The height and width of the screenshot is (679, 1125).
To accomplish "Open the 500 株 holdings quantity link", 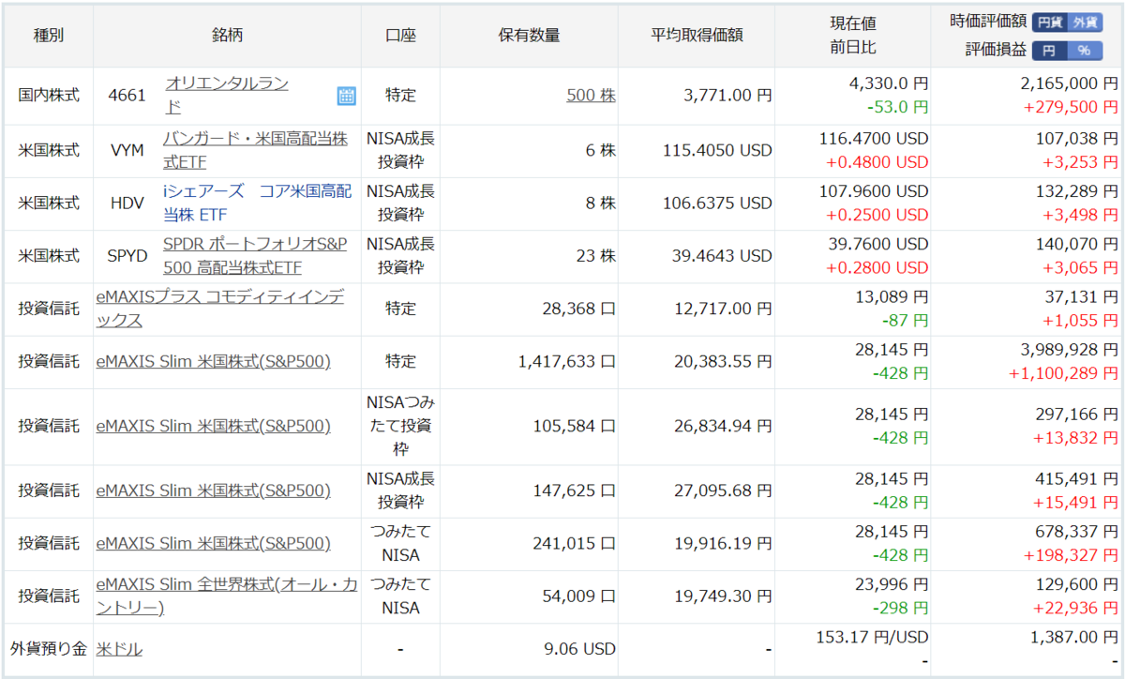I will point(591,95).
